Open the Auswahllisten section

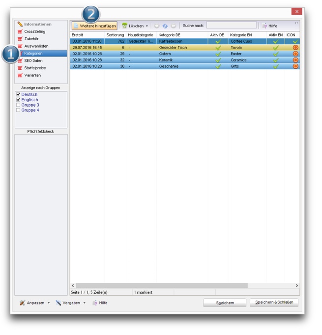point(36,46)
